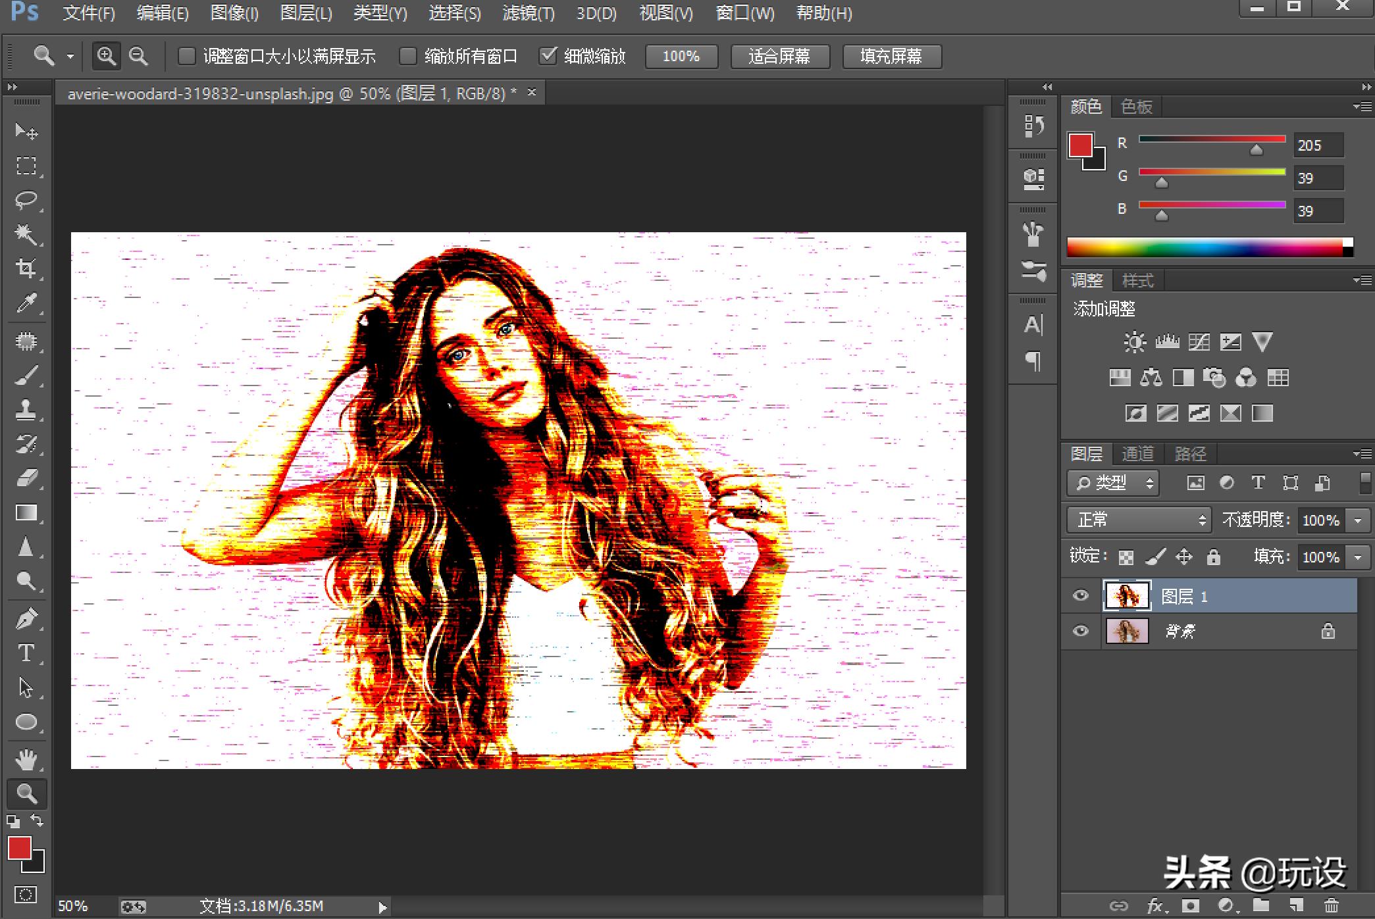Select the Horizontal Type tool
Viewport: 1375px width, 919px height.
26,653
